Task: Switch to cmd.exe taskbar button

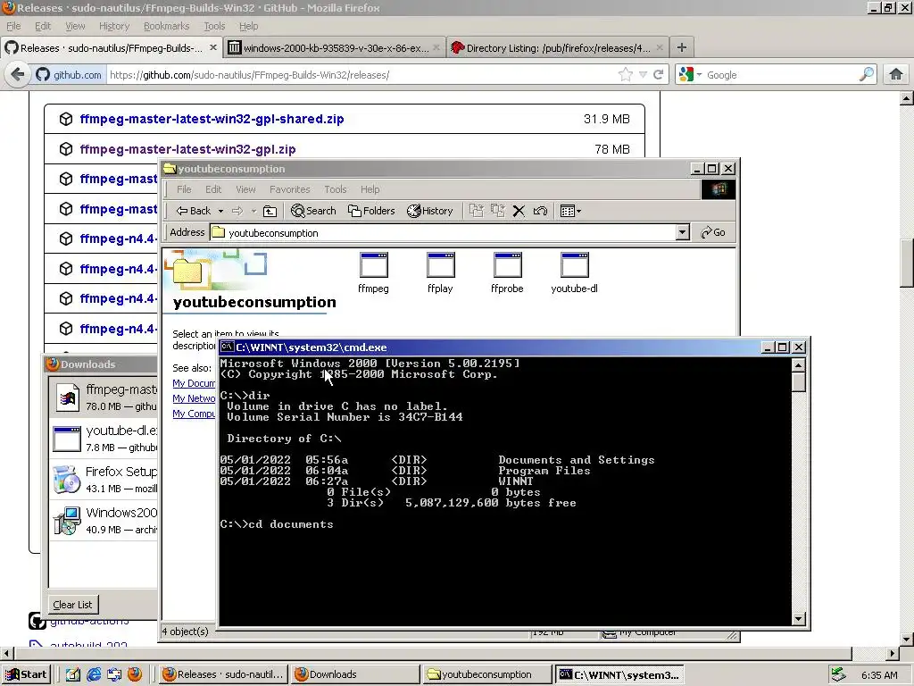Action: 619,674
